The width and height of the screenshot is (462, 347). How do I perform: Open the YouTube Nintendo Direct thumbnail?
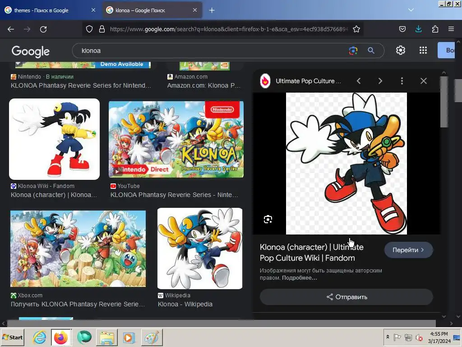(x=176, y=139)
